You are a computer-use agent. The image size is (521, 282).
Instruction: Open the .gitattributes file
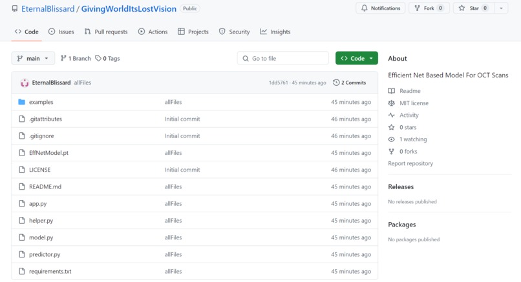pyautogui.click(x=45, y=119)
